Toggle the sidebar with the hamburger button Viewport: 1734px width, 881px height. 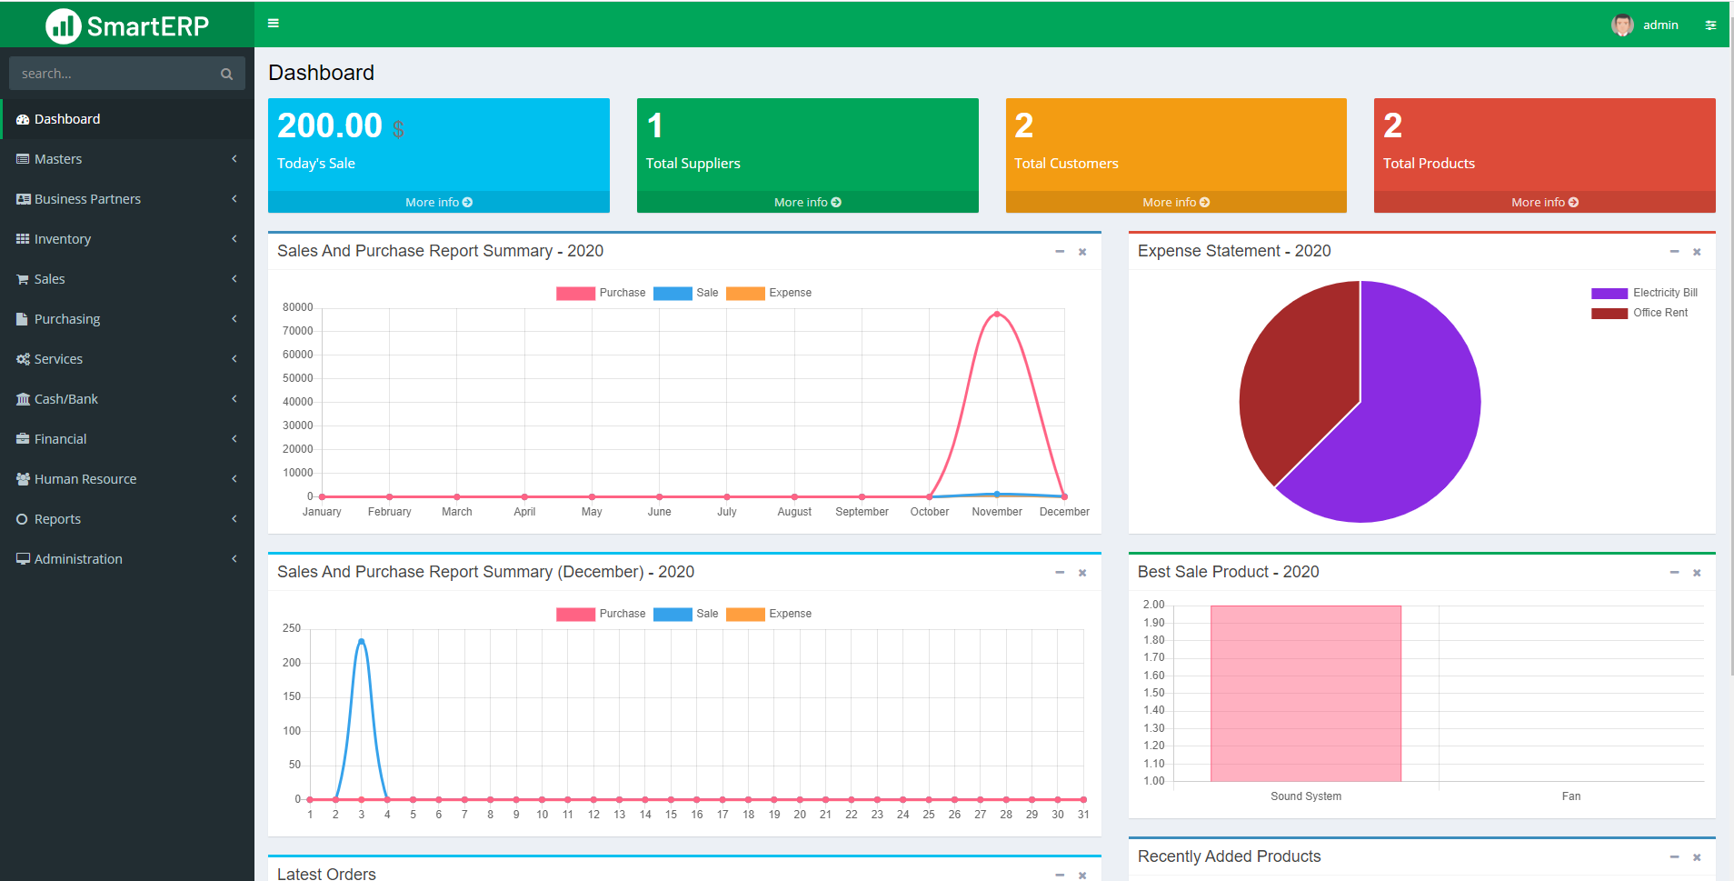point(273,23)
